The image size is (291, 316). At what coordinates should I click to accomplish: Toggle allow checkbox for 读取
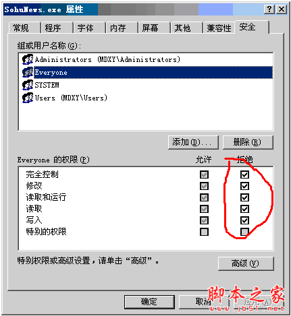(x=204, y=209)
